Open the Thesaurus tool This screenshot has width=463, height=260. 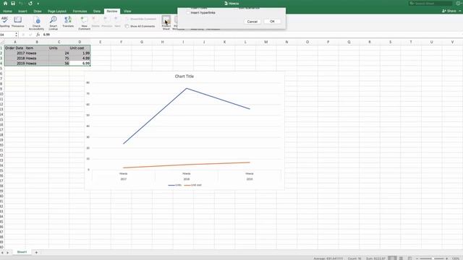click(x=17, y=21)
